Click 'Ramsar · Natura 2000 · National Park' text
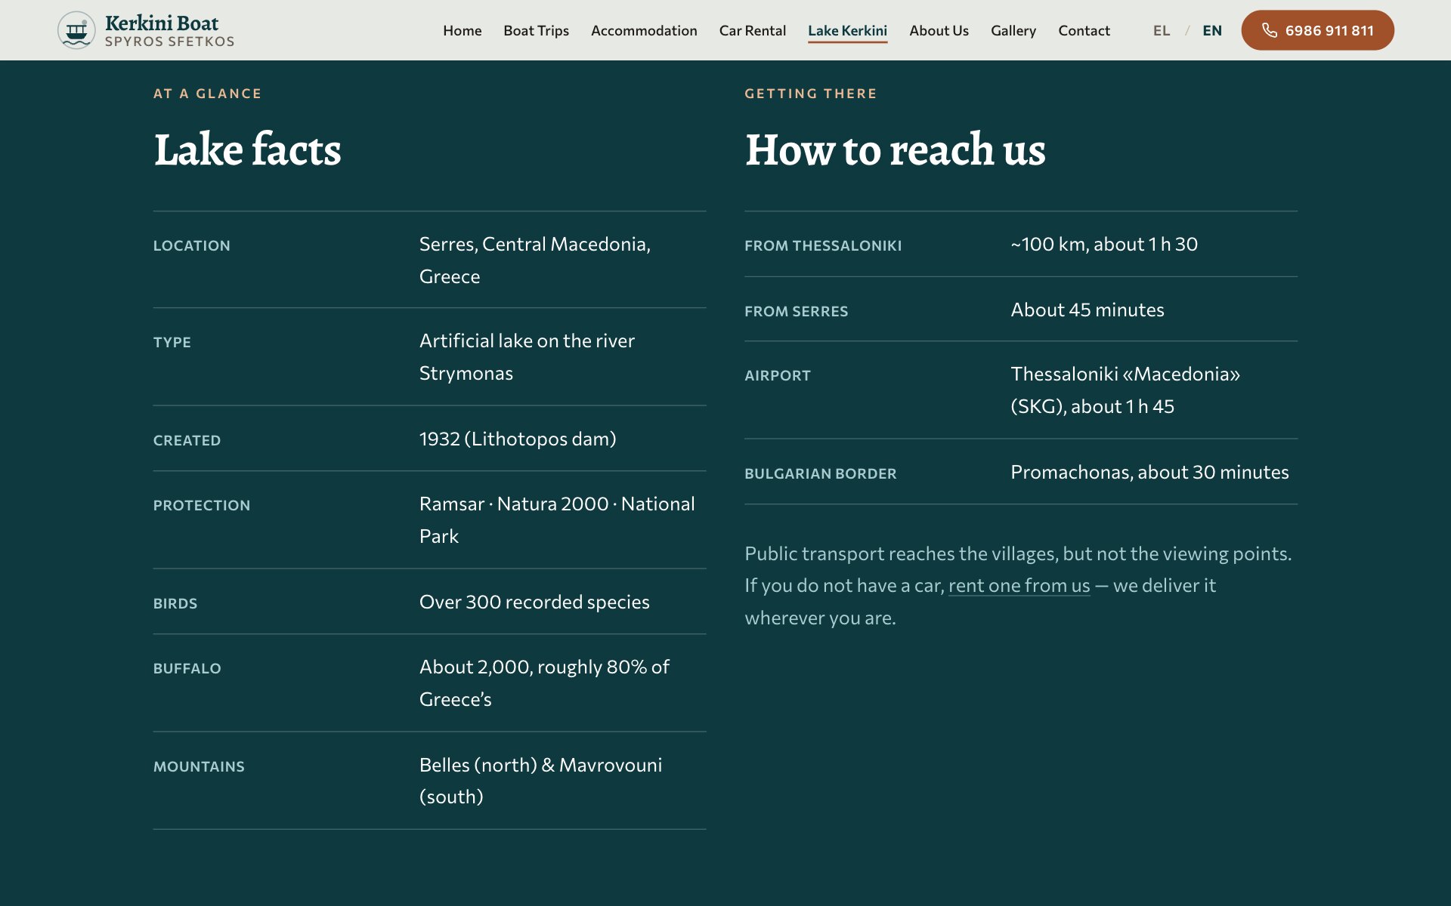The height and width of the screenshot is (906, 1451). point(557,519)
